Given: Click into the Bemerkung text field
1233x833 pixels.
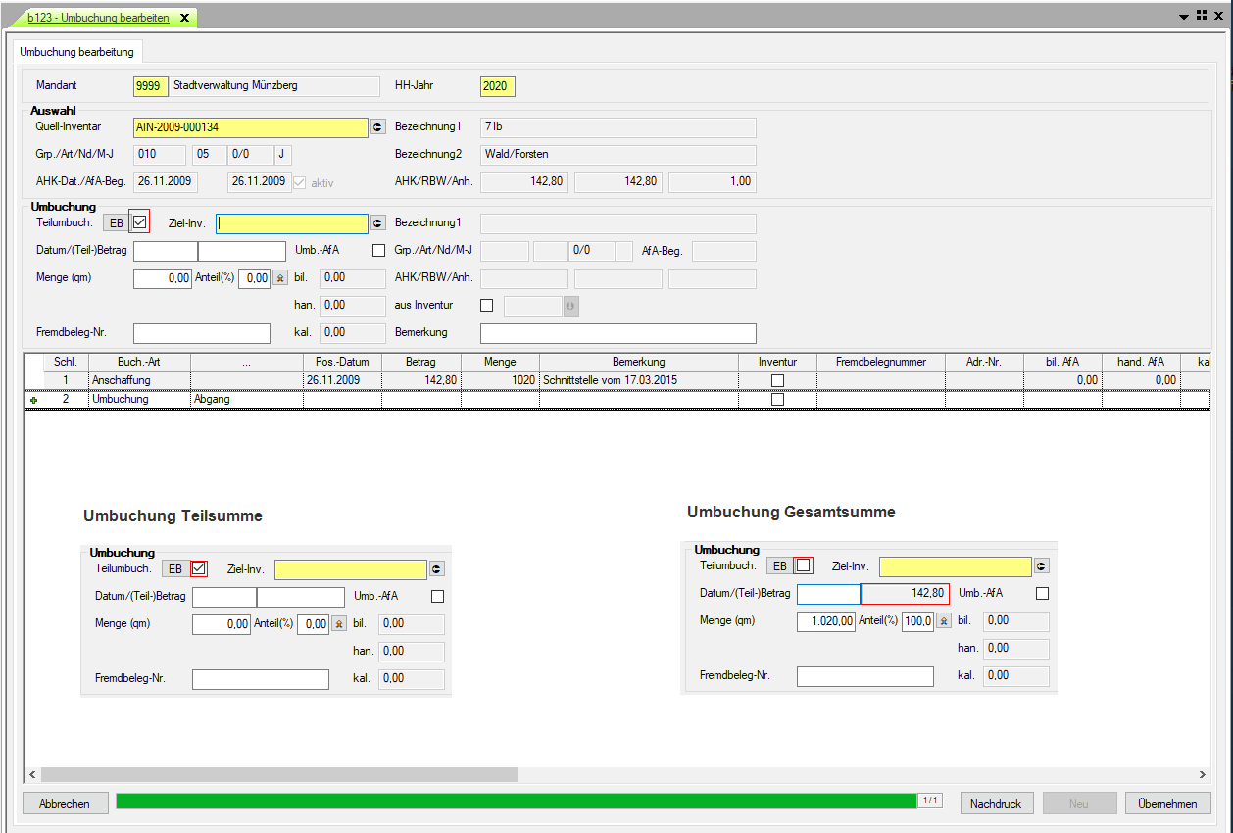Looking at the screenshot, I should (x=617, y=333).
